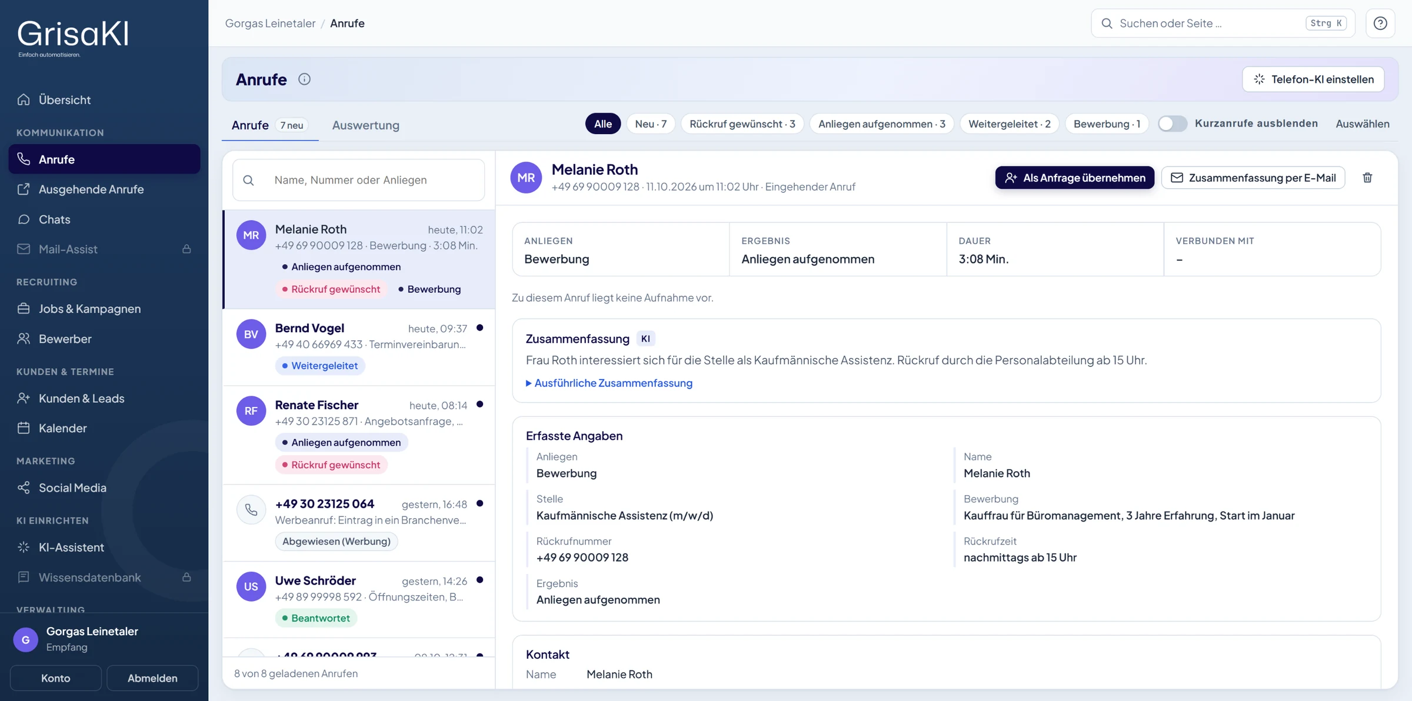Open Ausgehende Anrufe in sidebar

click(104, 189)
